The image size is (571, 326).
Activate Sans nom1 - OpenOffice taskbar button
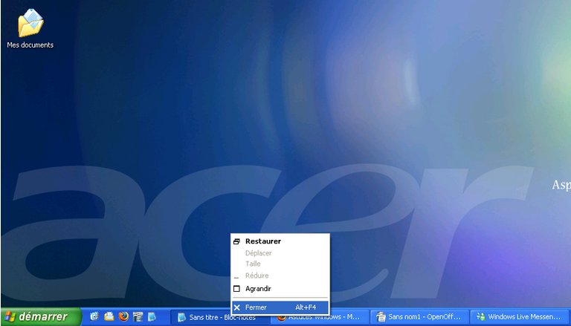pyautogui.click(x=419, y=317)
